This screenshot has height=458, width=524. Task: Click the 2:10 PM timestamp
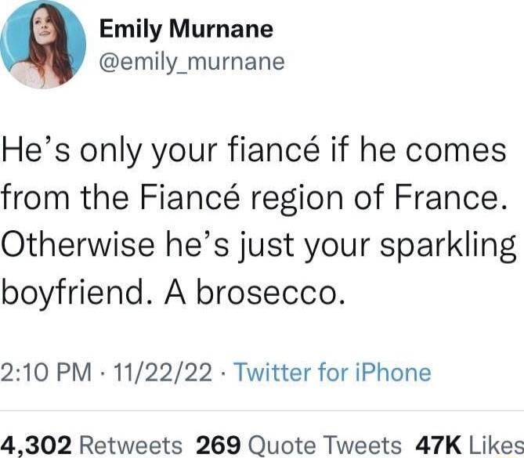[x=50, y=371]
